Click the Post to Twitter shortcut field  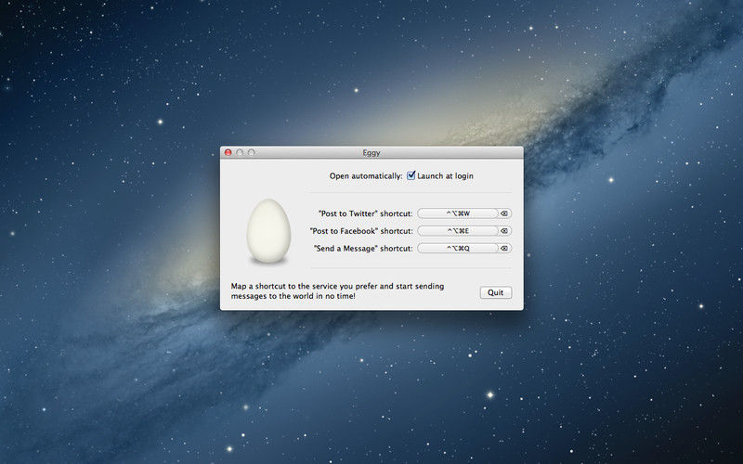[458, 213]
